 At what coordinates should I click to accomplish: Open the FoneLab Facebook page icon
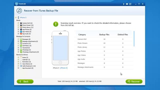[123, 4]
